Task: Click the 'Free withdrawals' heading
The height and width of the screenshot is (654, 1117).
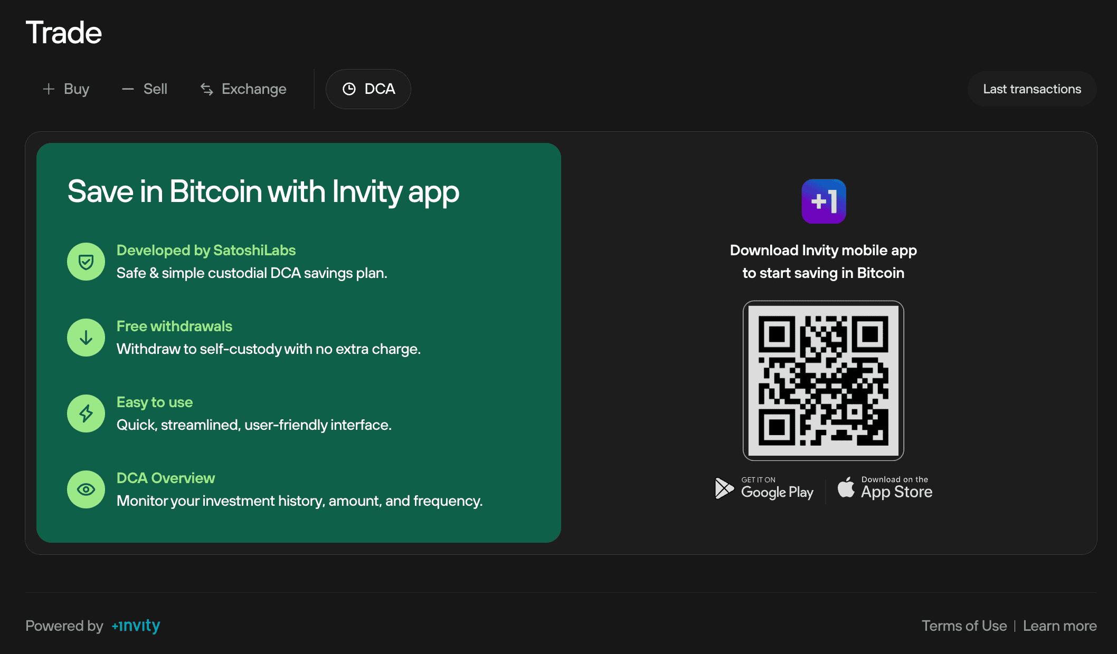Action: 174,326
